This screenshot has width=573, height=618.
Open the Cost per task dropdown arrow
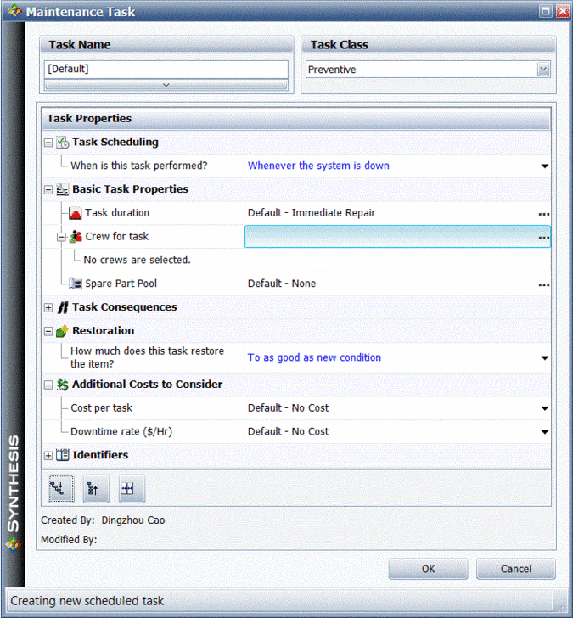pos(544,408)
